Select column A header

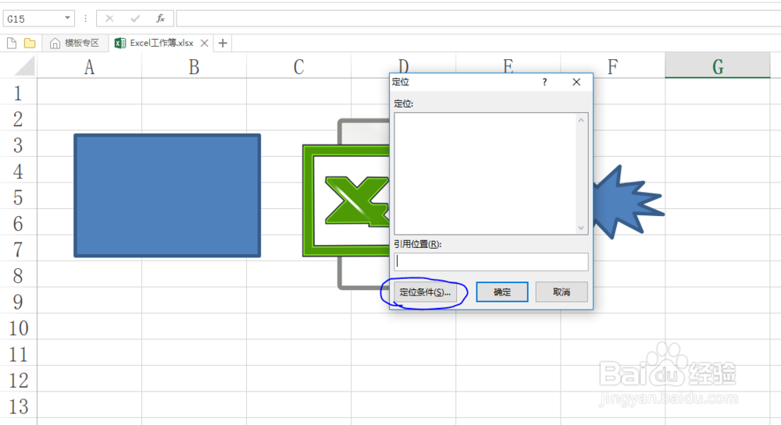(x=89, y=66)
